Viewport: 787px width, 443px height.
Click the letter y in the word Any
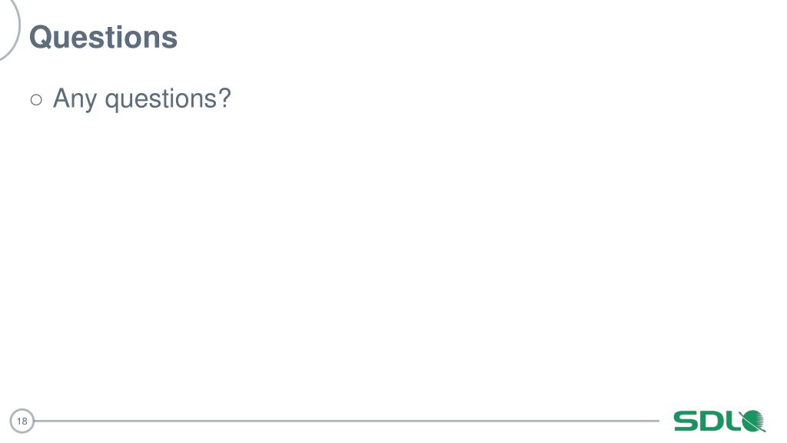(91, 103)
